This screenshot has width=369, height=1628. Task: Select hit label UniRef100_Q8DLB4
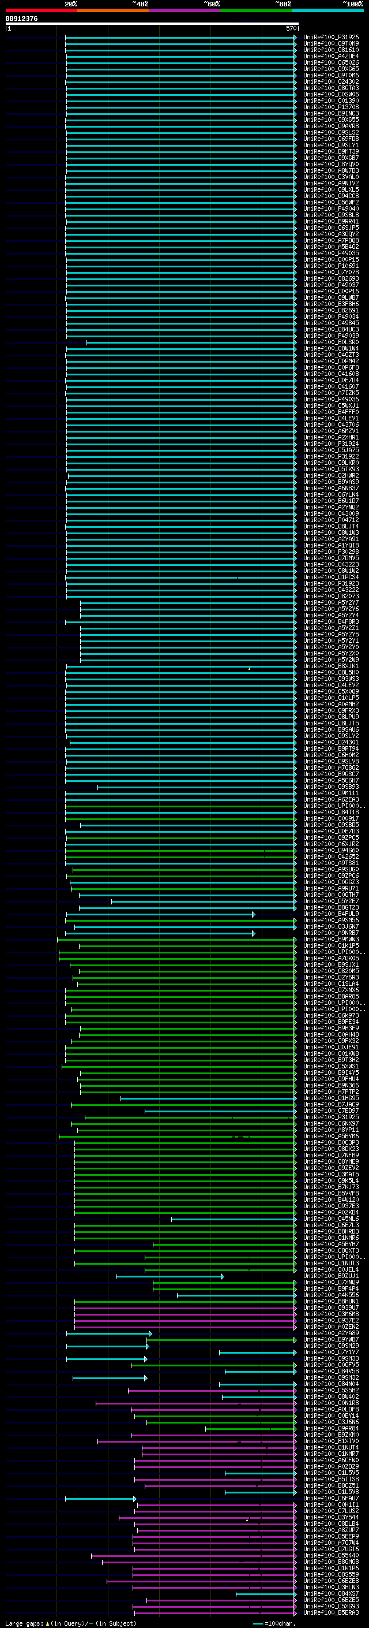(331, 1523)
